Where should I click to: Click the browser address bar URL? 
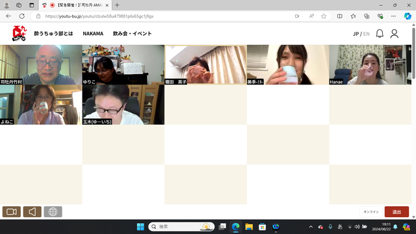click(x=99, y=16)
